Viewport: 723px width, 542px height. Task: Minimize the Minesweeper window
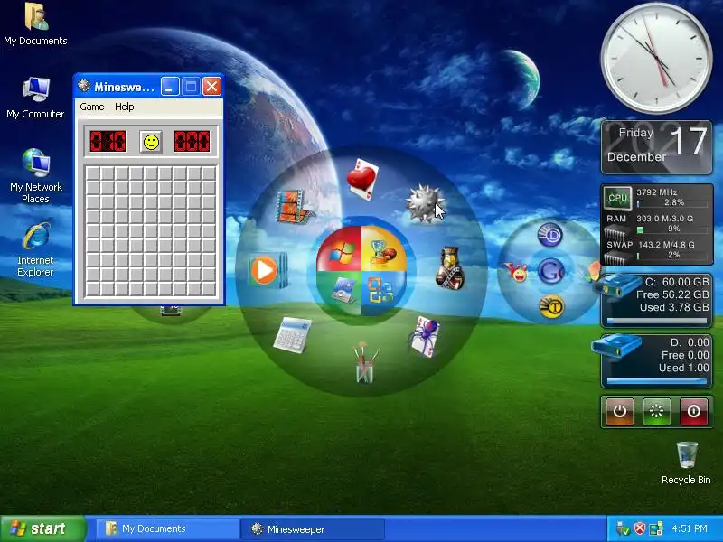coord(170,87)
